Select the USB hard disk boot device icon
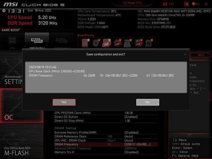Viewport: 212px width, 159px height. (107, 43)
